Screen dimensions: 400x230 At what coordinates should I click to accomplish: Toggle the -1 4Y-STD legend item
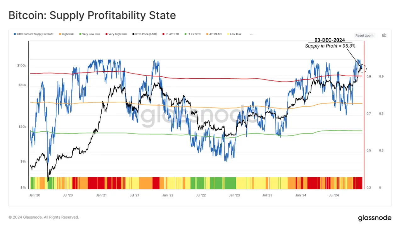[192, 34]
